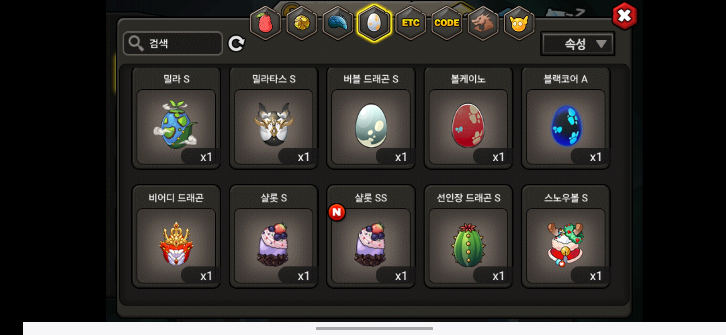Select the 밀라 S egg item
Screen dimensions: 726x335
[176, 118]
